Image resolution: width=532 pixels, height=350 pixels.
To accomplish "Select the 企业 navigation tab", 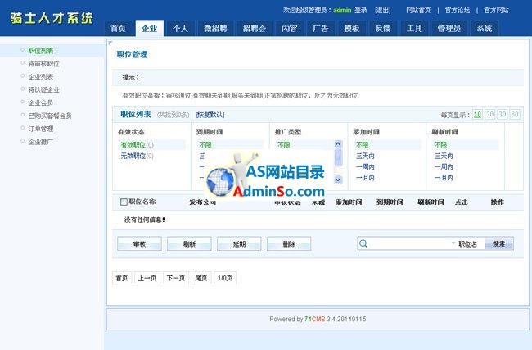I will (x=149, y=28).
